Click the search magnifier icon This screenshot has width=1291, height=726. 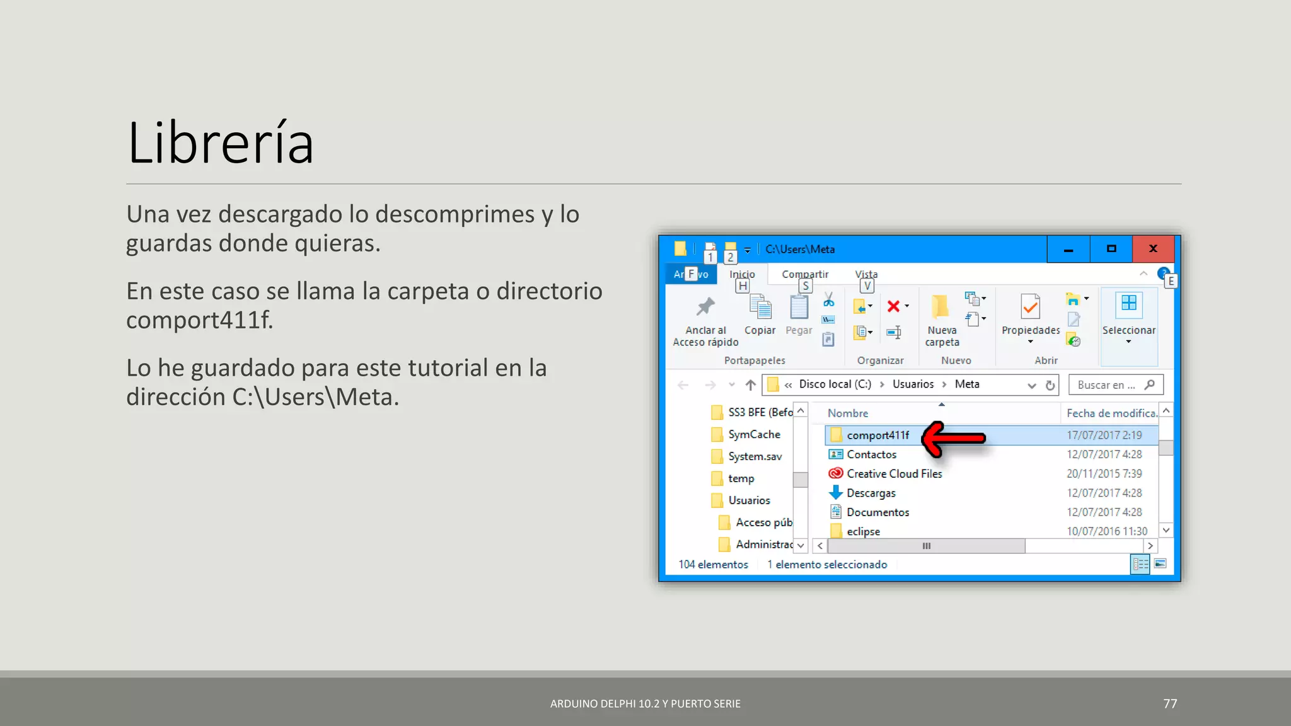(x=1150, y=384)
